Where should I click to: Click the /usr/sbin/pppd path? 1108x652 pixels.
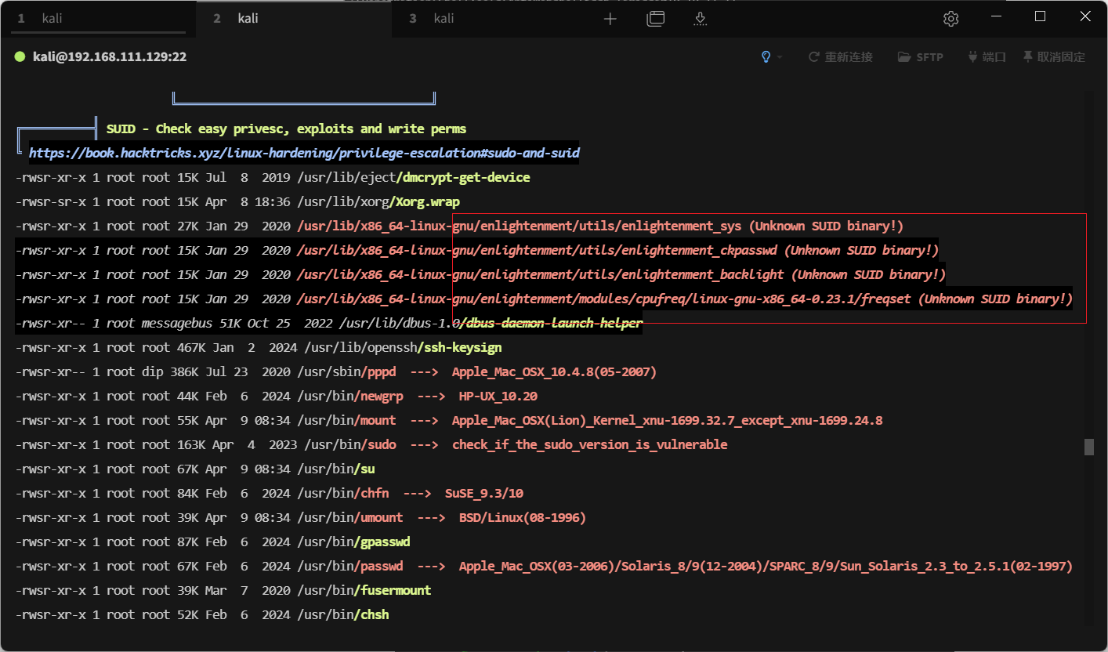[346, 372]
